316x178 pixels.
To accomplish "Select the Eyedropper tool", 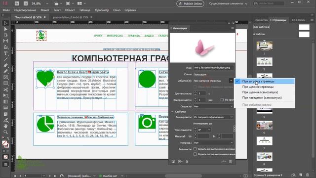I will click(5, 121).
